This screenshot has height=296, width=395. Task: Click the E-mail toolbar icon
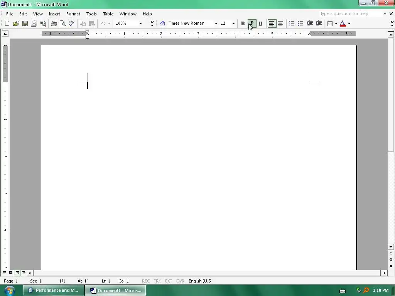(34, 24)
